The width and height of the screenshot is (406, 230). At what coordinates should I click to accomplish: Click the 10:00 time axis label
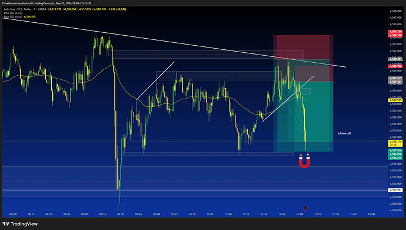(x=156, y=214)
